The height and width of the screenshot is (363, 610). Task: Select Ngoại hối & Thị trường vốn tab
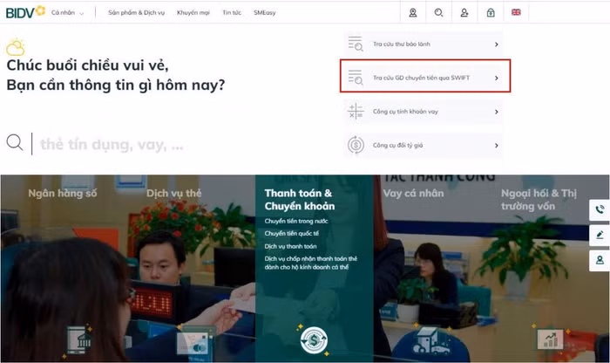(x=539, y=200)
